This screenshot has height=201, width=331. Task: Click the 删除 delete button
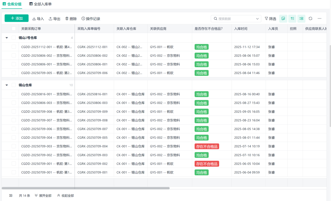click(x=71, y=19)
